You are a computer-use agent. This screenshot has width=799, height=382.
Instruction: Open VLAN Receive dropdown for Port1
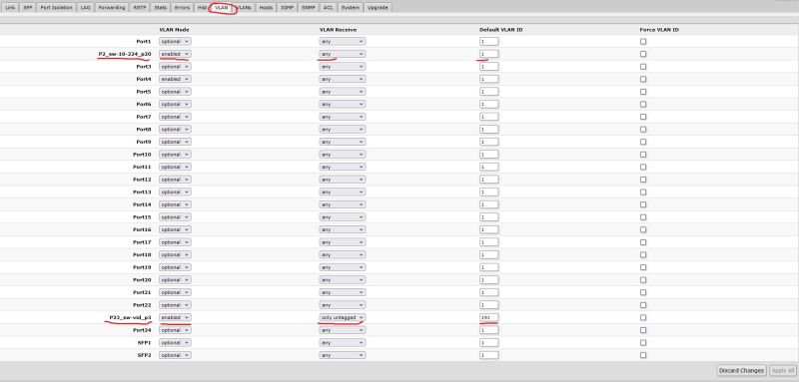pyautogui.click(x=343, y=41)
